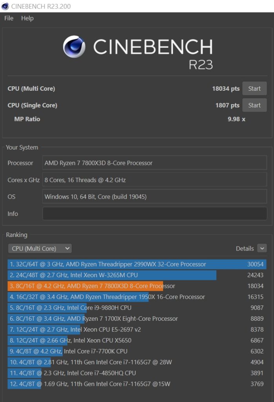Click the Cinebench sphere logo
274x402 pixels.
[x=74, y=46]
